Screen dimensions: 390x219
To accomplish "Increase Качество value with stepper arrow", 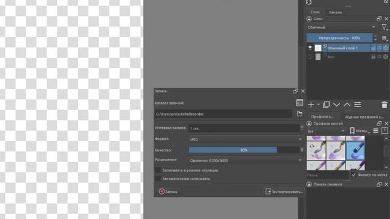I will click(x=302, y=148).
